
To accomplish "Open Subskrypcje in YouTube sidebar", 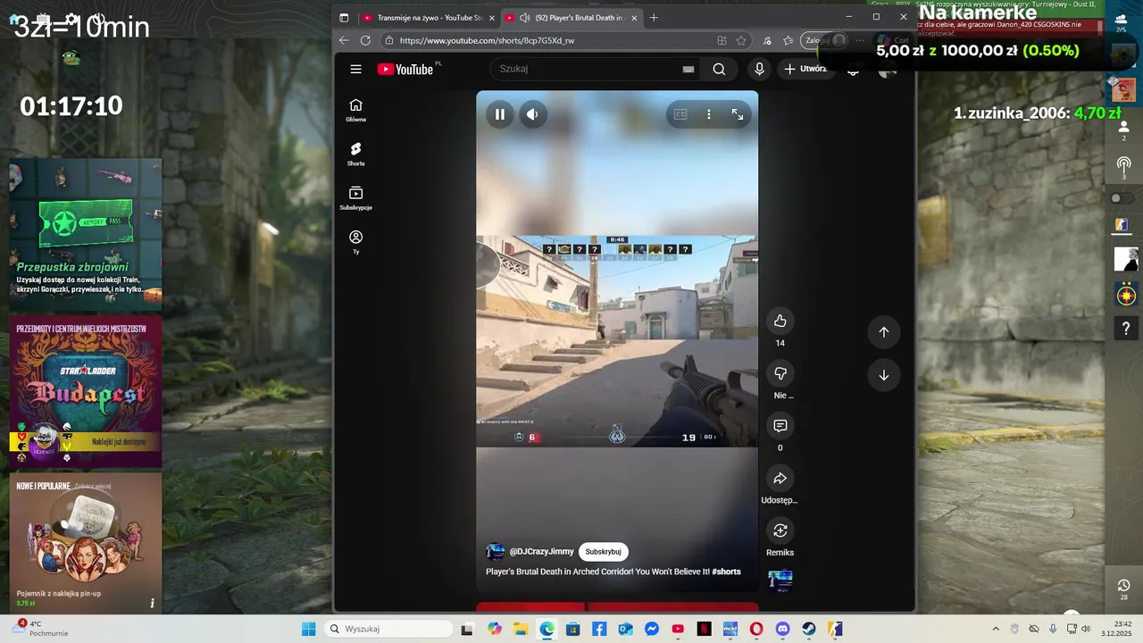I will [355, 198].
